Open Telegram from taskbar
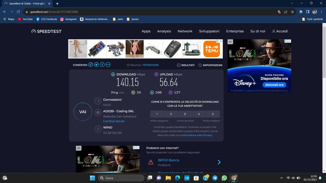326x183 pixels. coord(215,178)
